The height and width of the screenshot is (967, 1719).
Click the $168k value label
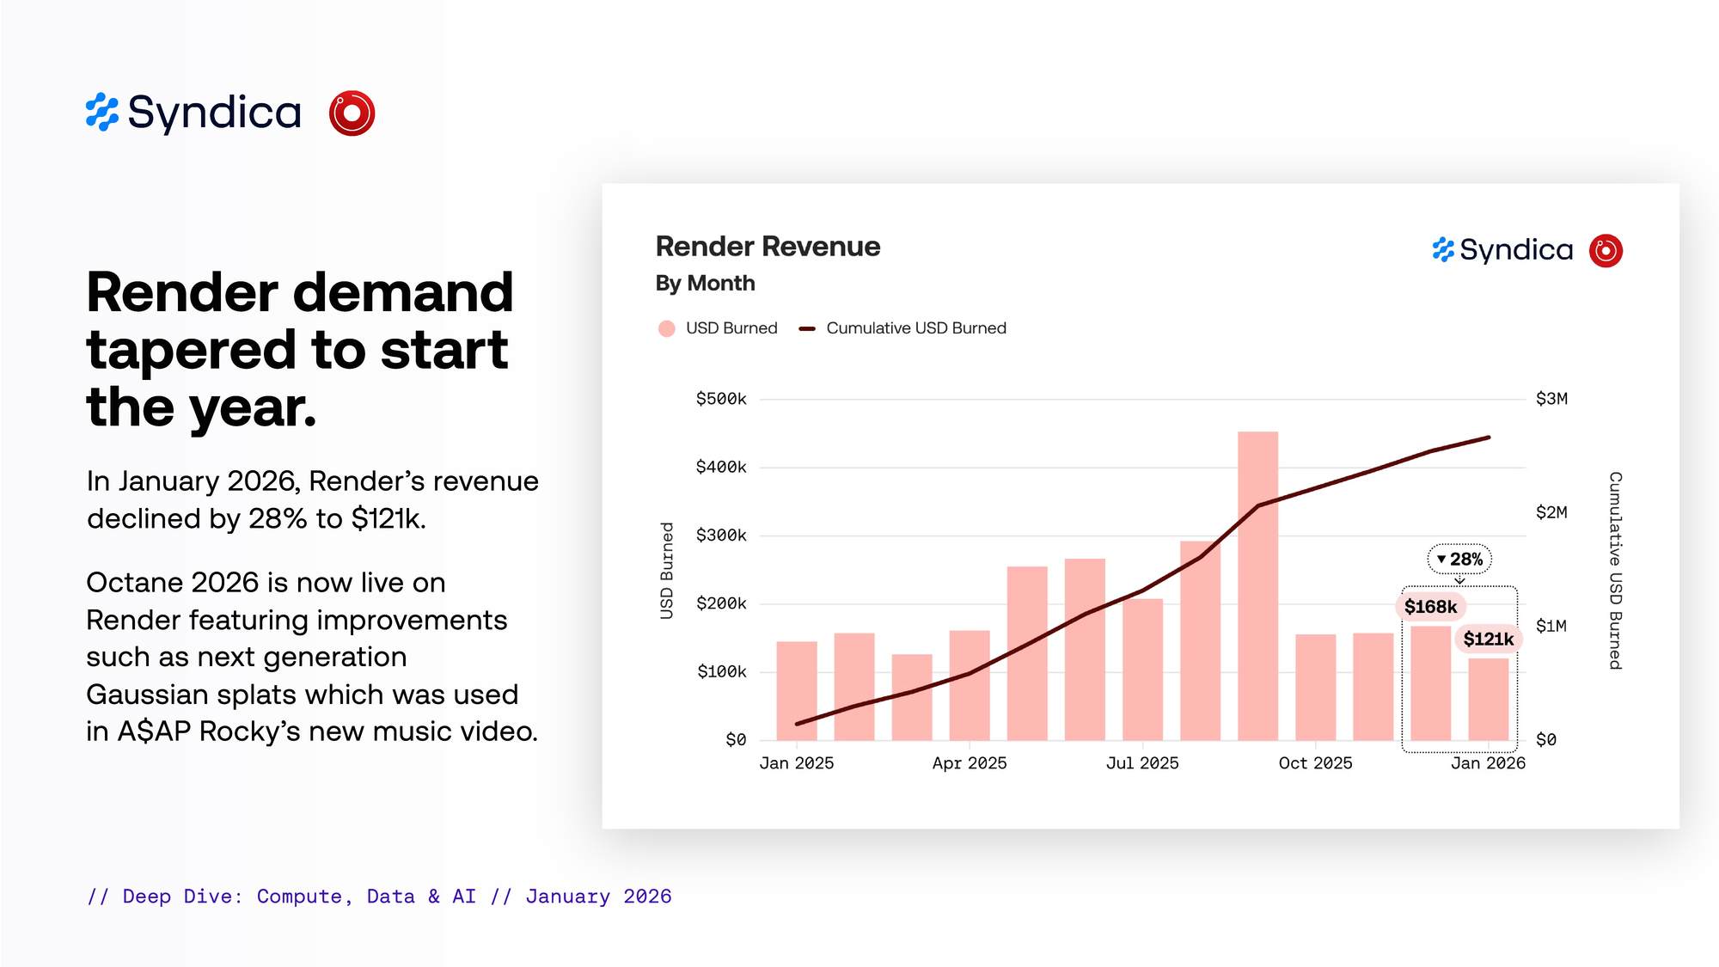point(1430,607)
